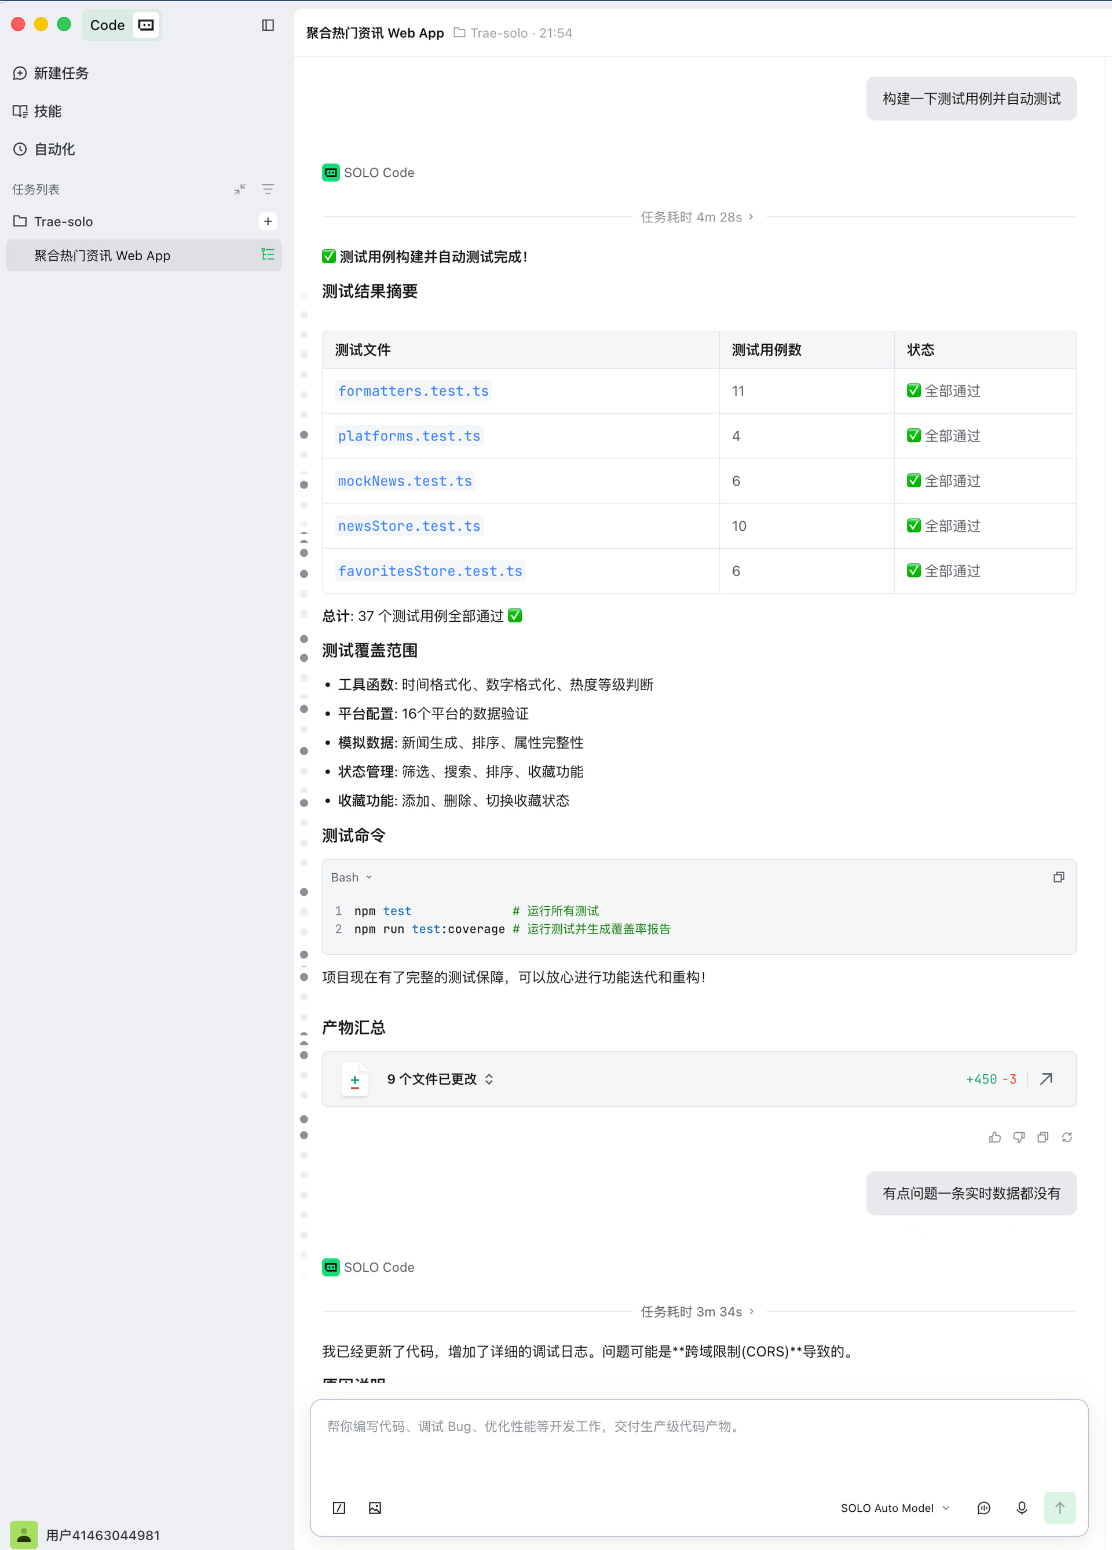
Task: Regenerate the response with refresh icon
Action: pyautogui.click(x=1066, y=1136)
